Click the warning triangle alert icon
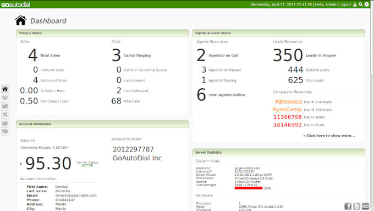This screenshot has width=374, height=211. (355, 4)
